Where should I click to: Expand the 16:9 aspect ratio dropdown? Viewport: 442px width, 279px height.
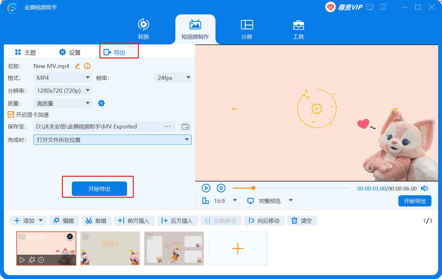[235, 200]
